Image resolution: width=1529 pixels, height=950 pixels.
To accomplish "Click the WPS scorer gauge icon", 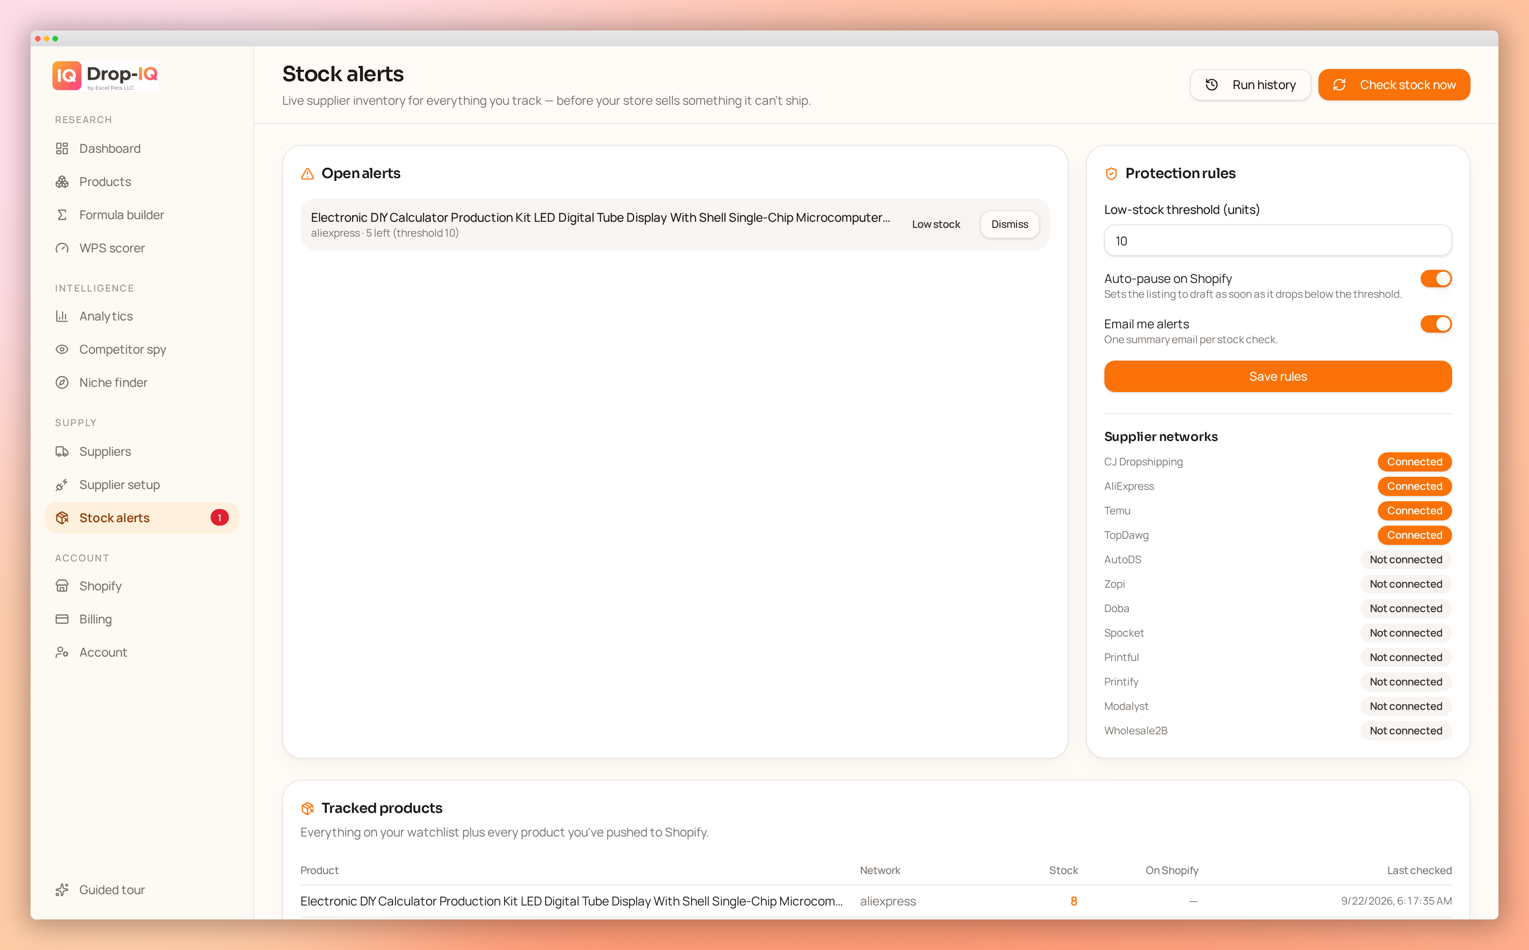I will [62, 248].
